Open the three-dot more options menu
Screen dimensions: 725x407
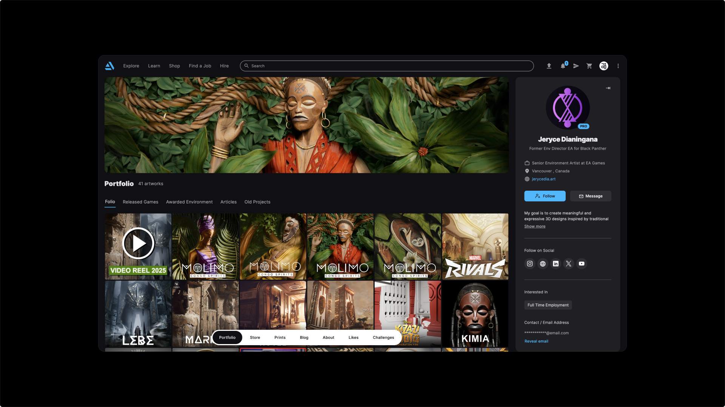[618, 66]
